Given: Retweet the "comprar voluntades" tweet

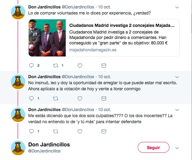Looking at the screenshot, I should coord(55,66).
